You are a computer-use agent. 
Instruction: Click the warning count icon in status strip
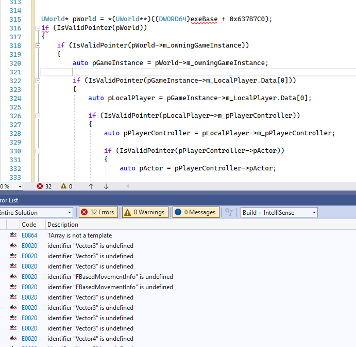pos(63,186)
